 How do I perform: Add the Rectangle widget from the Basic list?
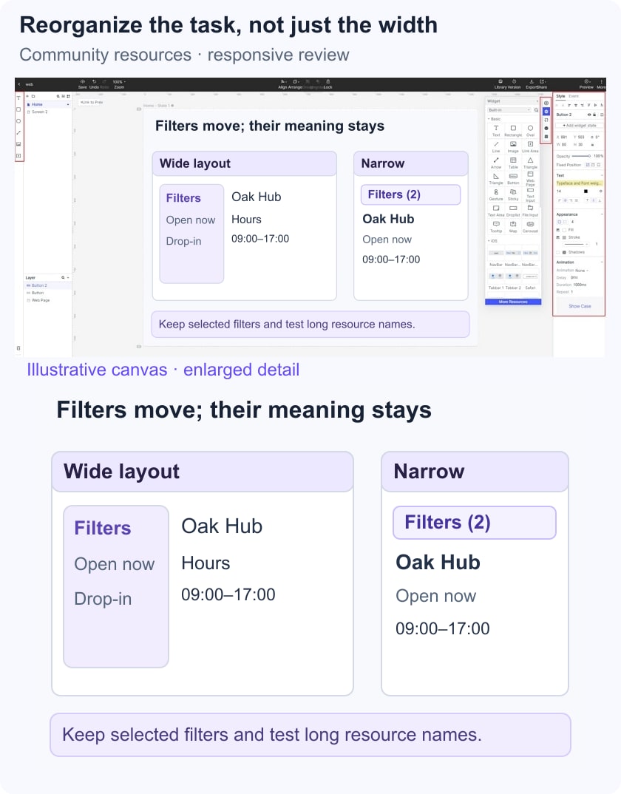pyautogui.click(x=513, y=130)
